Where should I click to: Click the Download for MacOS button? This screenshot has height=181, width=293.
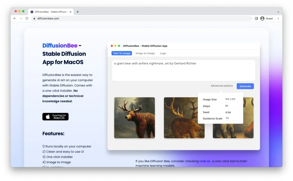click(56, 117)
